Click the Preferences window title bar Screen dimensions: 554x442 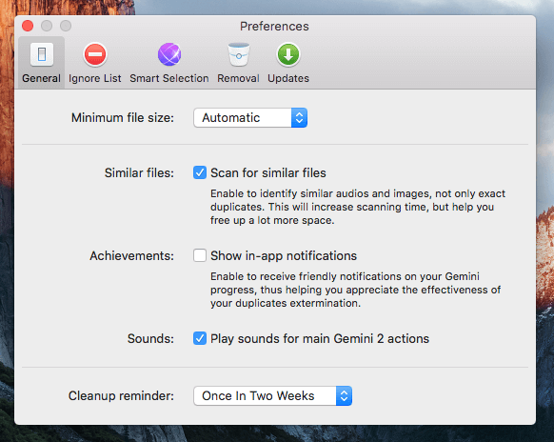click(x=274, y=26)
